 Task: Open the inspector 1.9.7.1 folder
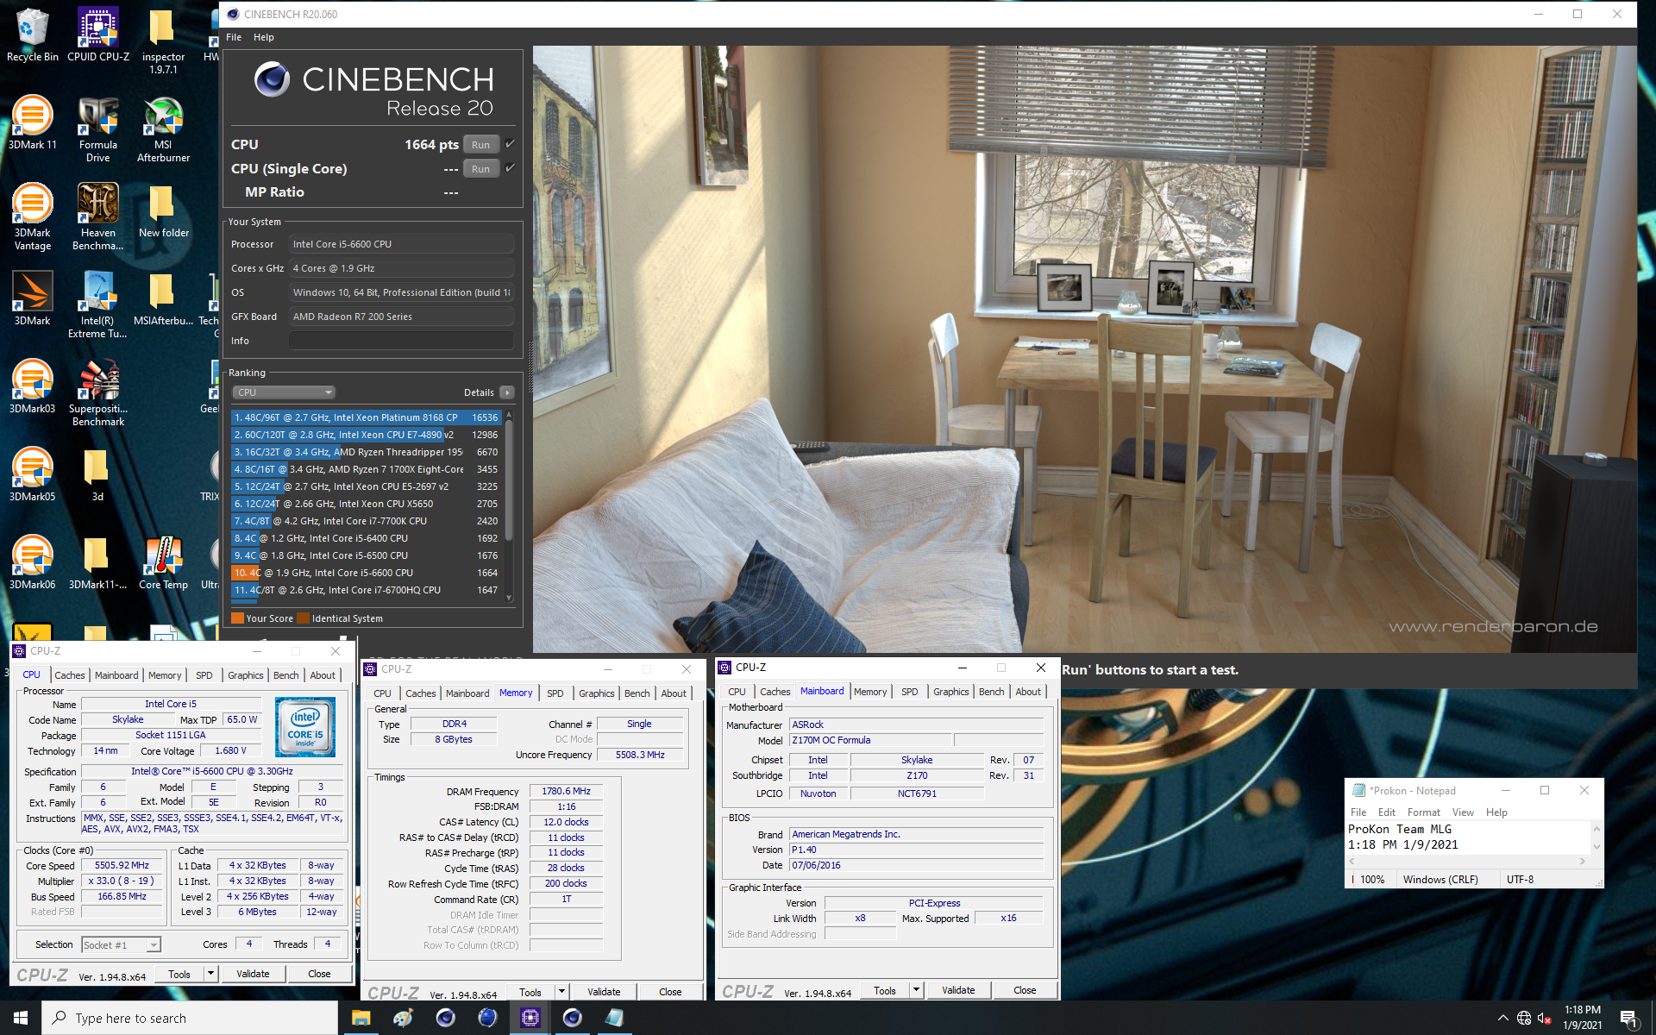[x=163, y=41]
